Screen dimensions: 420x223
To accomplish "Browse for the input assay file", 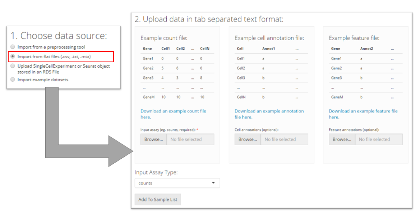I will click(x=153, y=140).
